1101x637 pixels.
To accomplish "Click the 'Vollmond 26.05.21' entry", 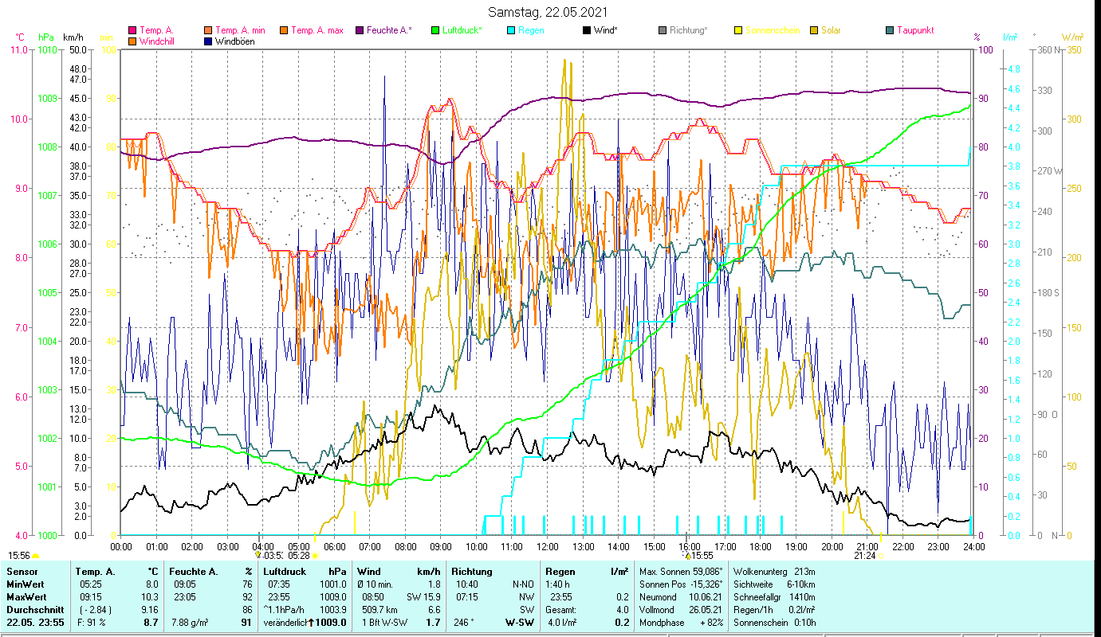I will pos(681,609).
